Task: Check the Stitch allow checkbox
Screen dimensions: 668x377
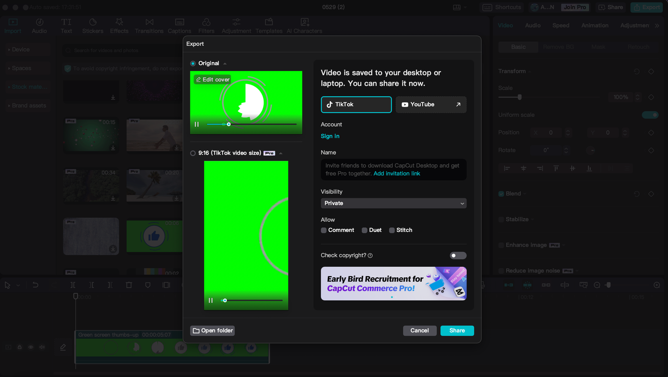Action: tap(391, 230)
